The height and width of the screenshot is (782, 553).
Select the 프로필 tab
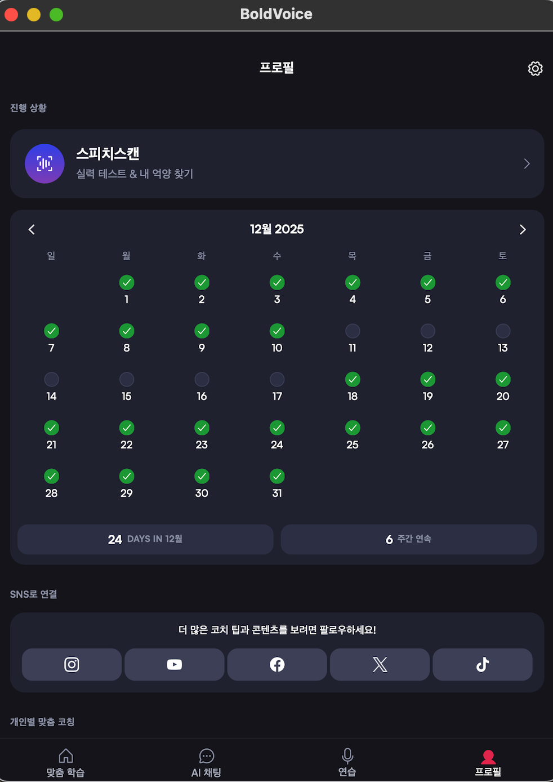[x=488, y=763]
